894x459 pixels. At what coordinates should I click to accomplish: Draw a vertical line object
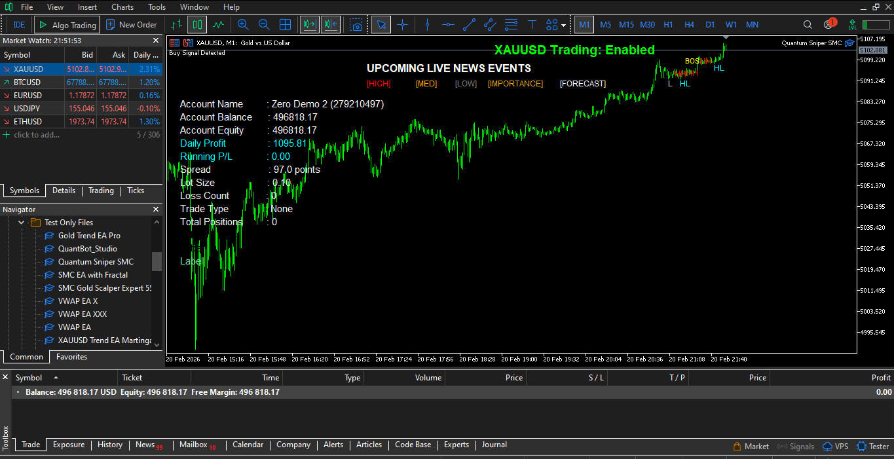tap(427, 25)
